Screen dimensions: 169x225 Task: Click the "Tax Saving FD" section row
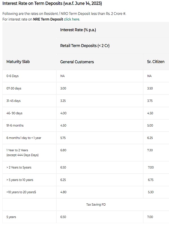click(x=95, y=204)
